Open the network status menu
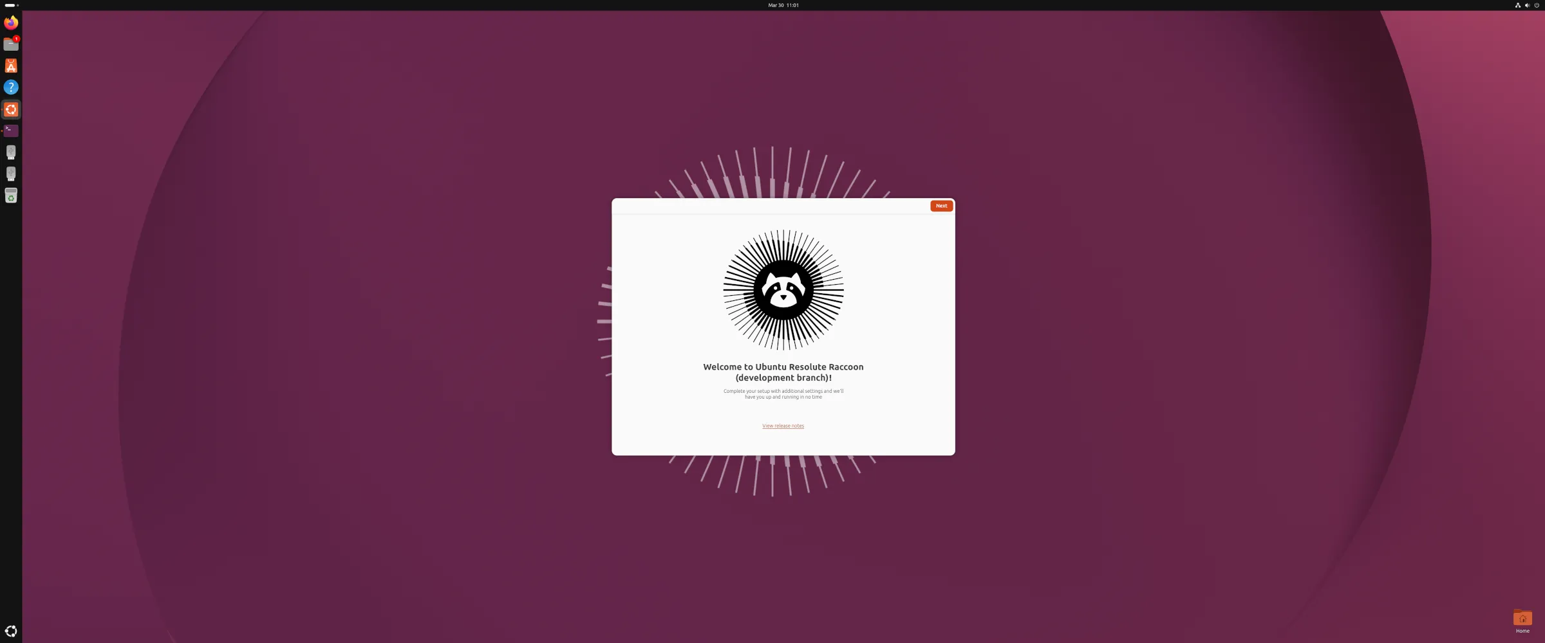Viewport: 1545px width, 643px height. click(x=1517, y=5)
